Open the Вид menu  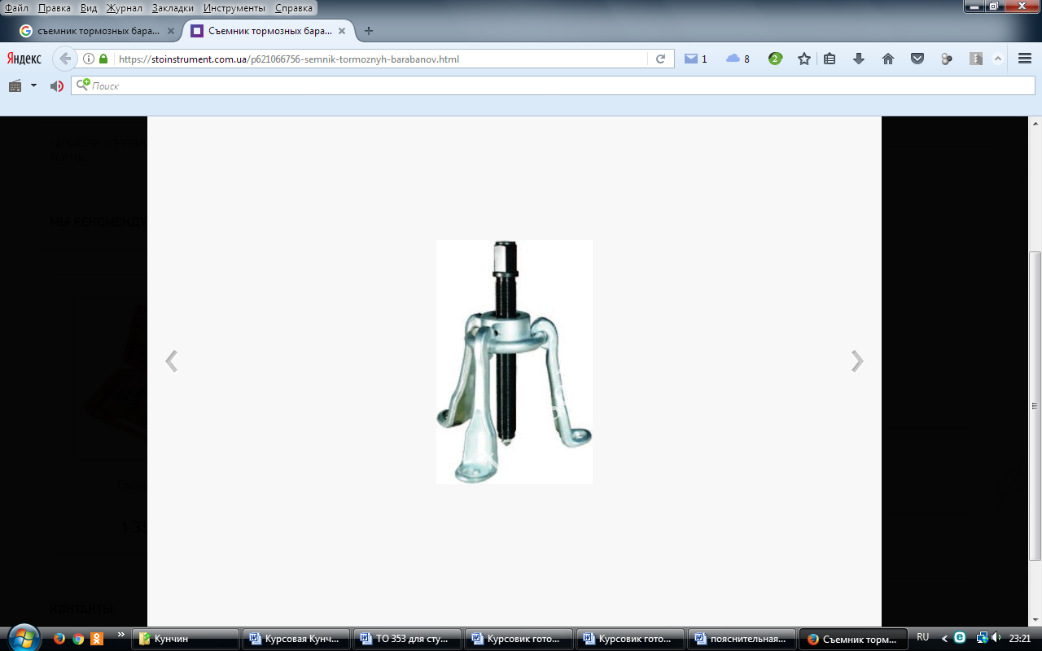[89, 8]
